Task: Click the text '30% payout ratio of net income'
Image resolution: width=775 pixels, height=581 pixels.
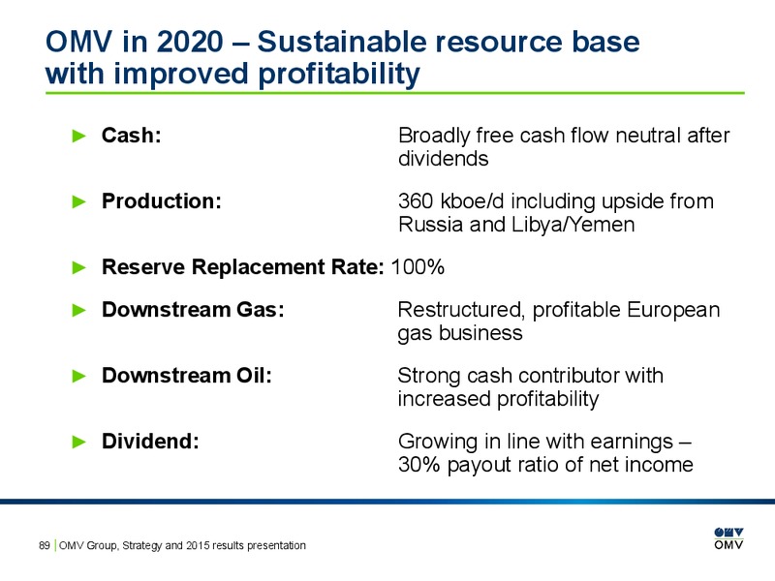Action: 545,465
